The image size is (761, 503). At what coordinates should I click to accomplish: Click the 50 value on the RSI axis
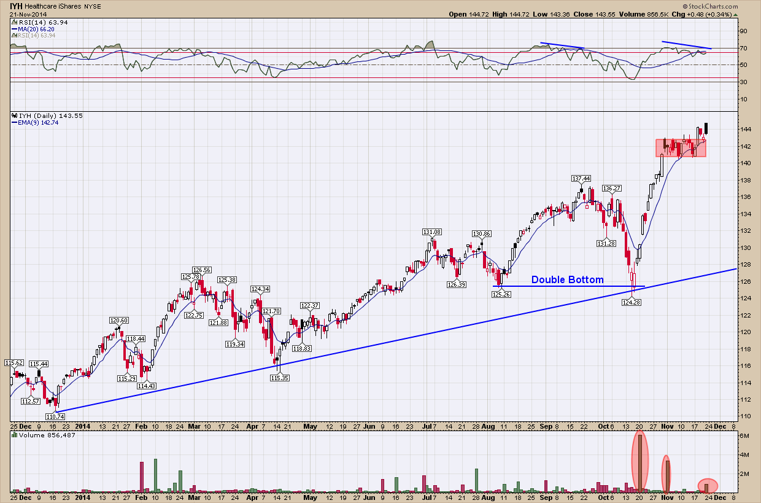coord(743,64)
